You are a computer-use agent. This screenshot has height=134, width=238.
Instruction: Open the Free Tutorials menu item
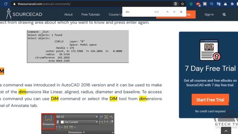click(x=91, y=15)
